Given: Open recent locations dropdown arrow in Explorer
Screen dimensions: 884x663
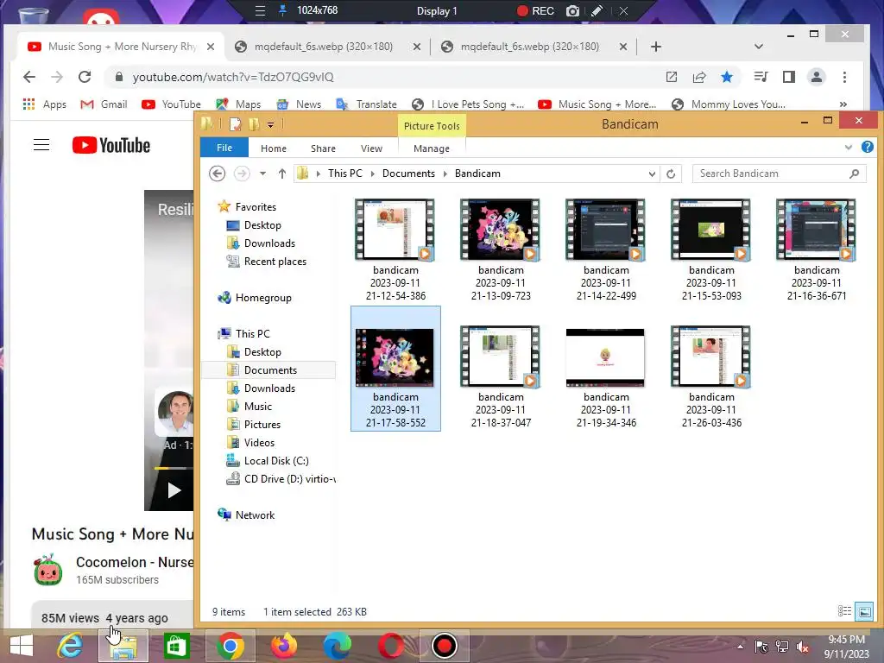Looking at the screenshot, I should [262, 174].
